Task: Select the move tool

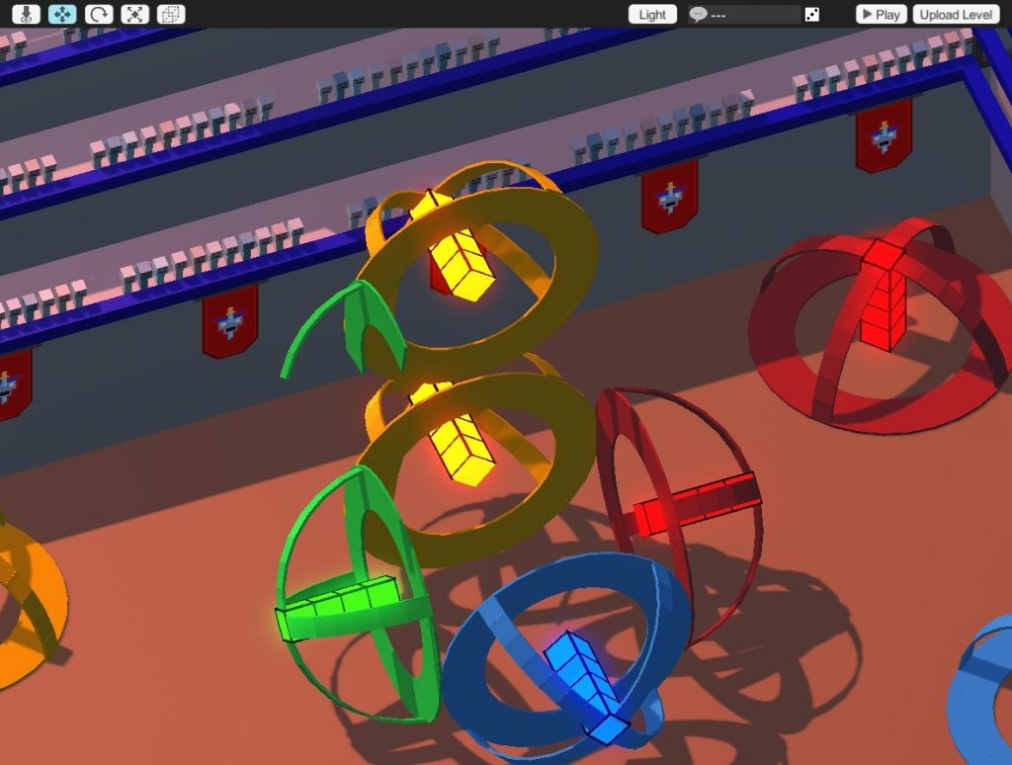Action: (62, 14)
